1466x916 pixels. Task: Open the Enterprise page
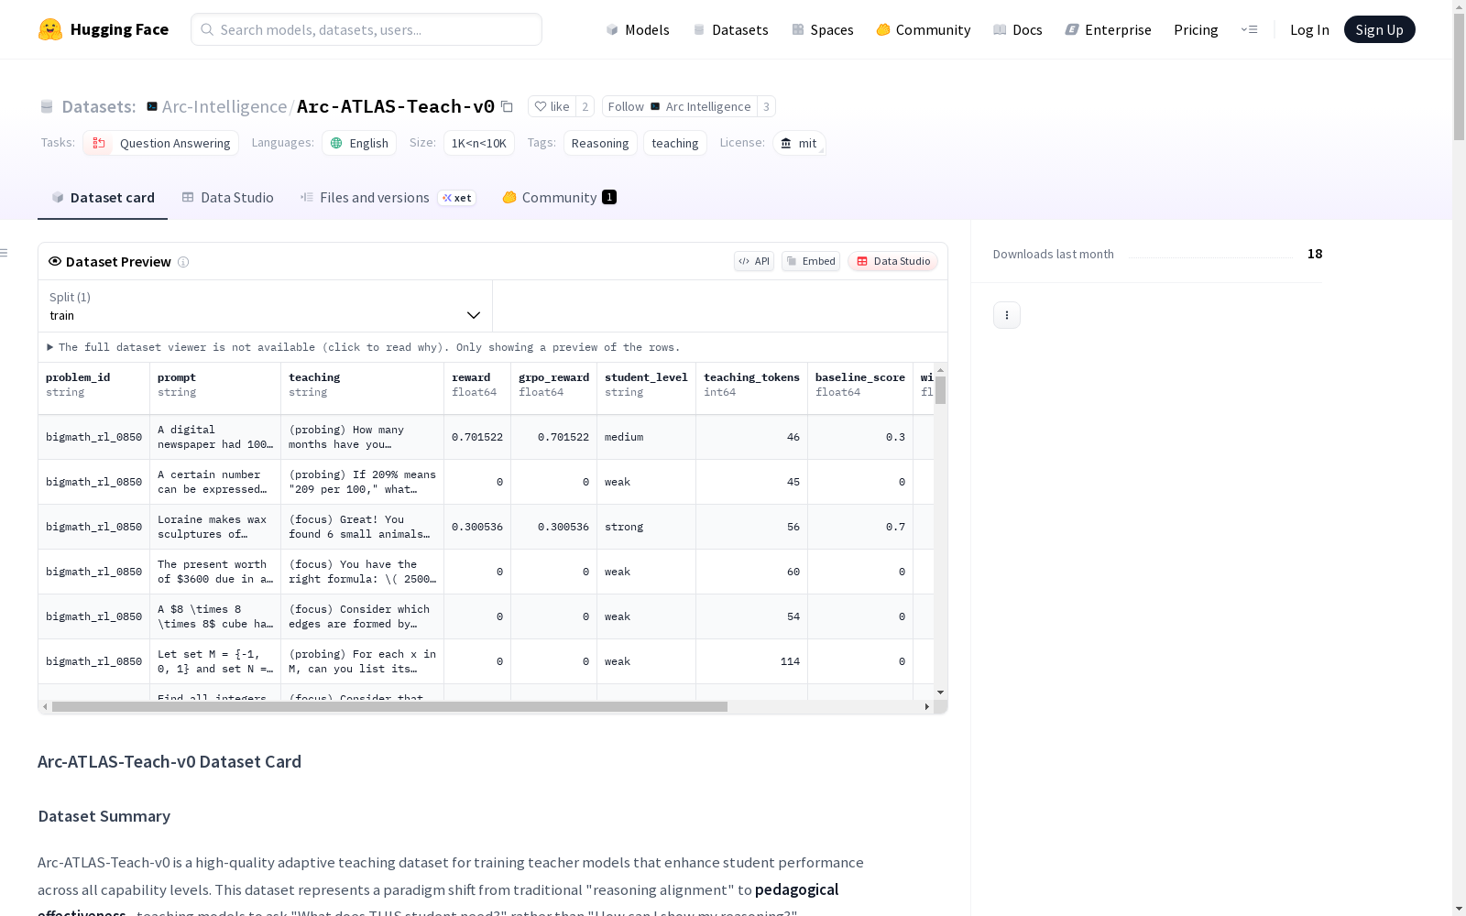click(x=1109, y=29)
